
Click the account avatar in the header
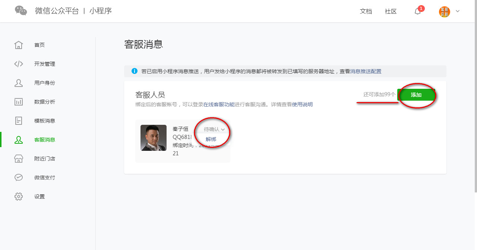point(444,12)
